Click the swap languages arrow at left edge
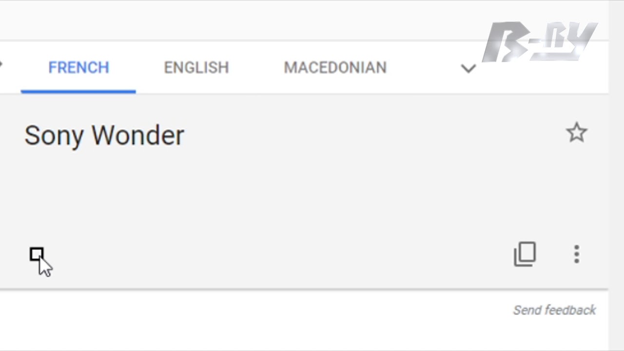The image size is (624, 351). click(x=1, y=64)
